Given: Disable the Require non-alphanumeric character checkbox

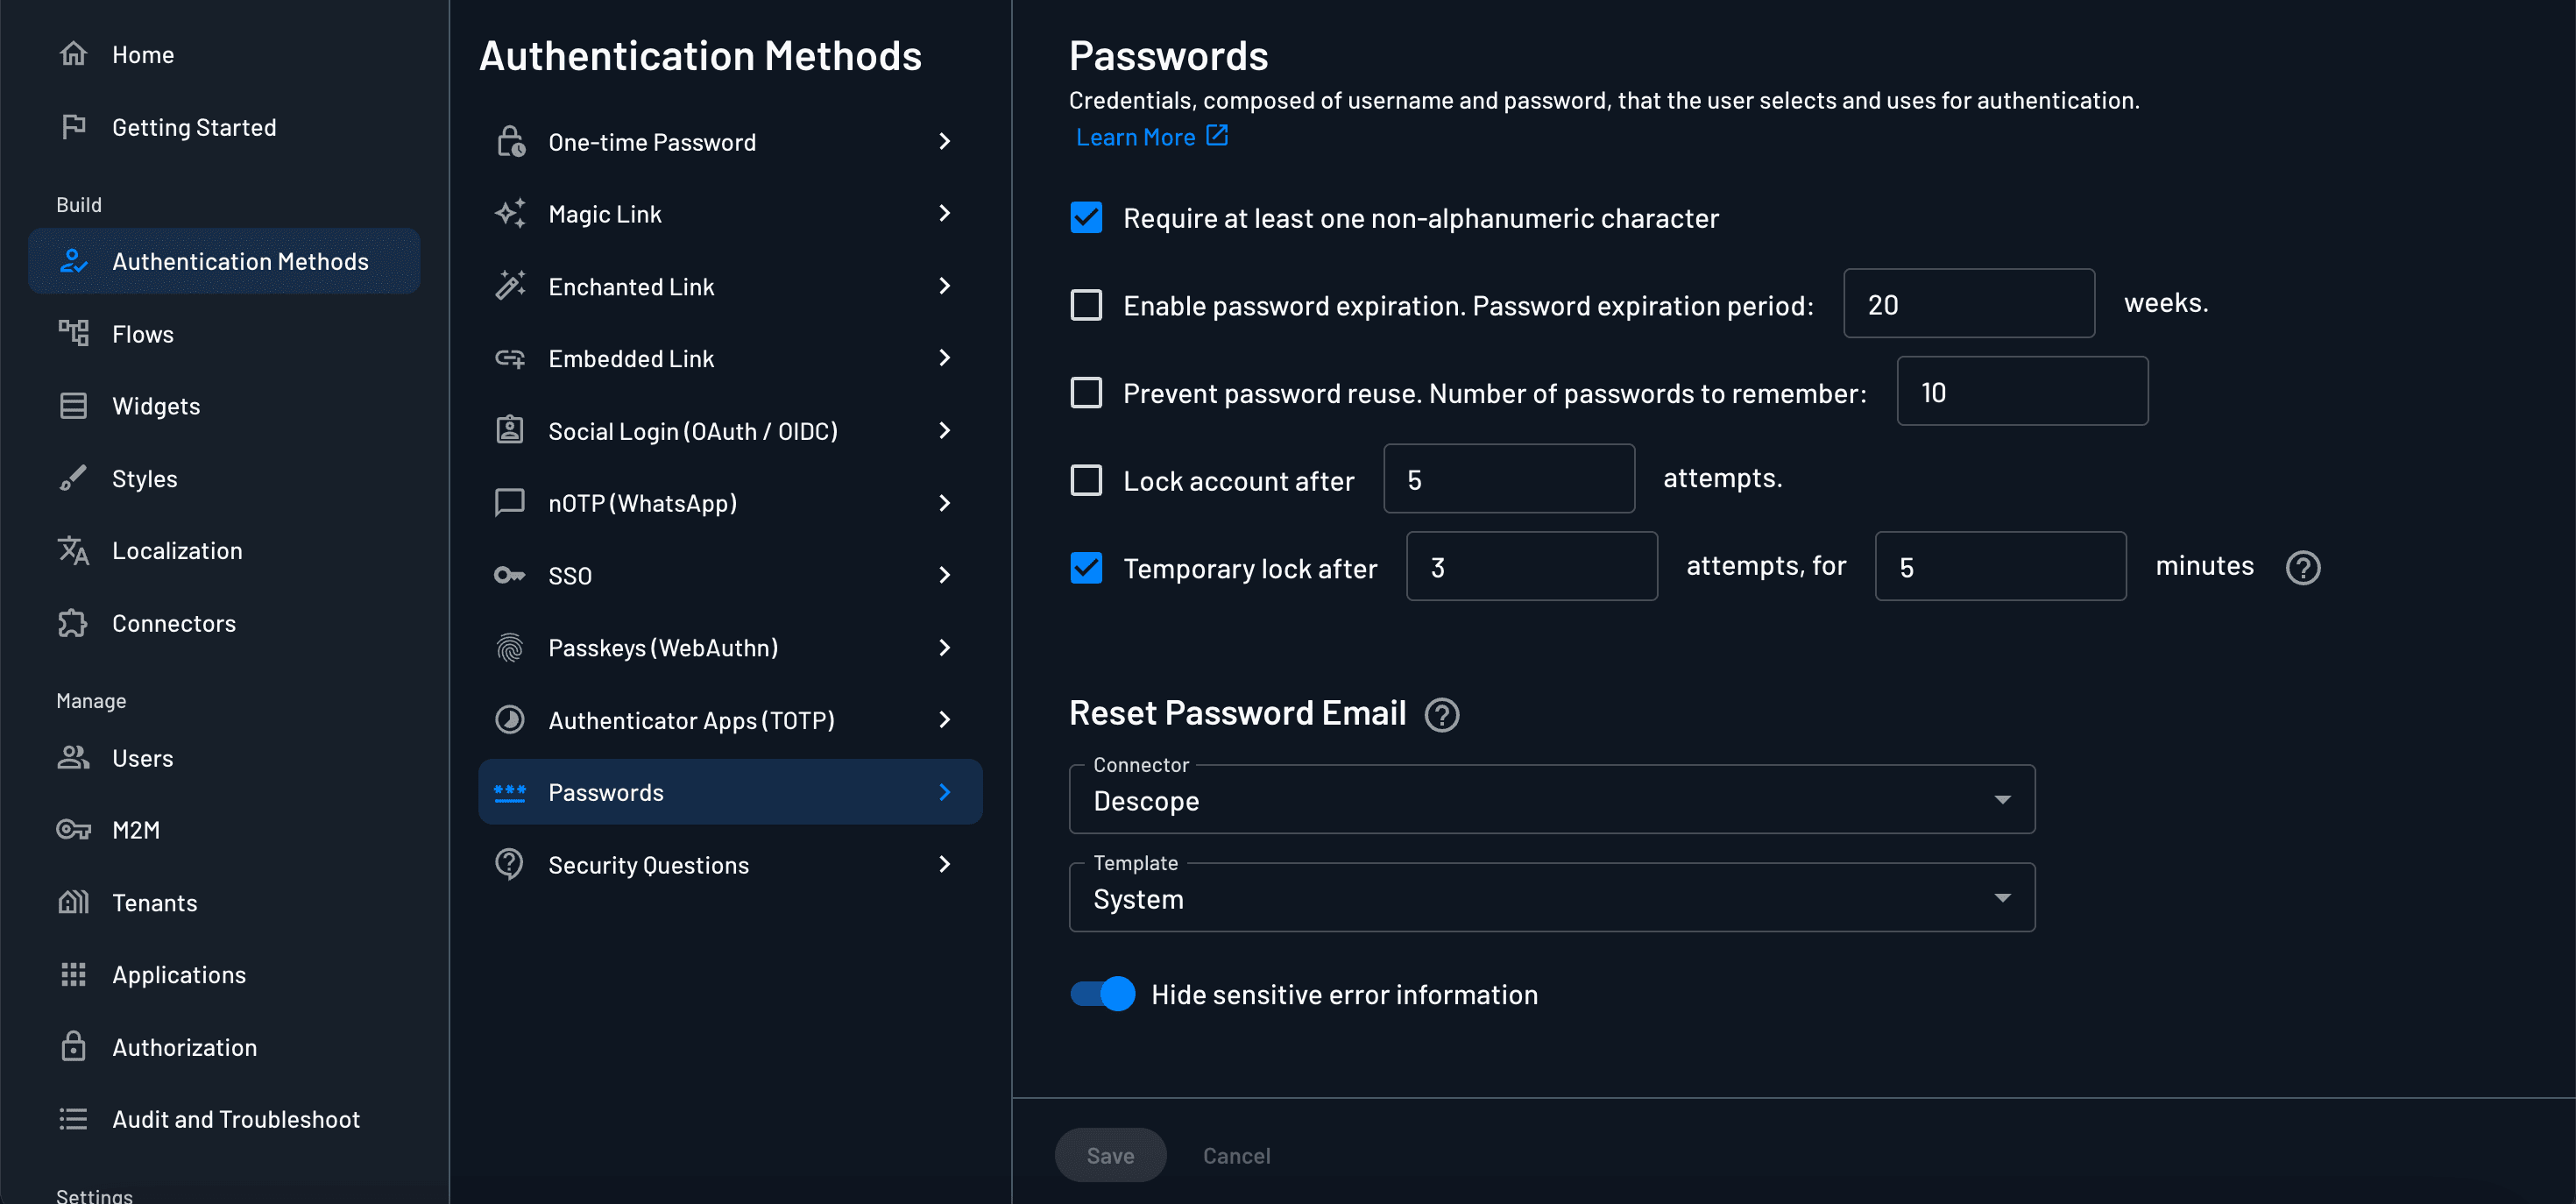Looking at the screenshot, I should point(1086,216).
